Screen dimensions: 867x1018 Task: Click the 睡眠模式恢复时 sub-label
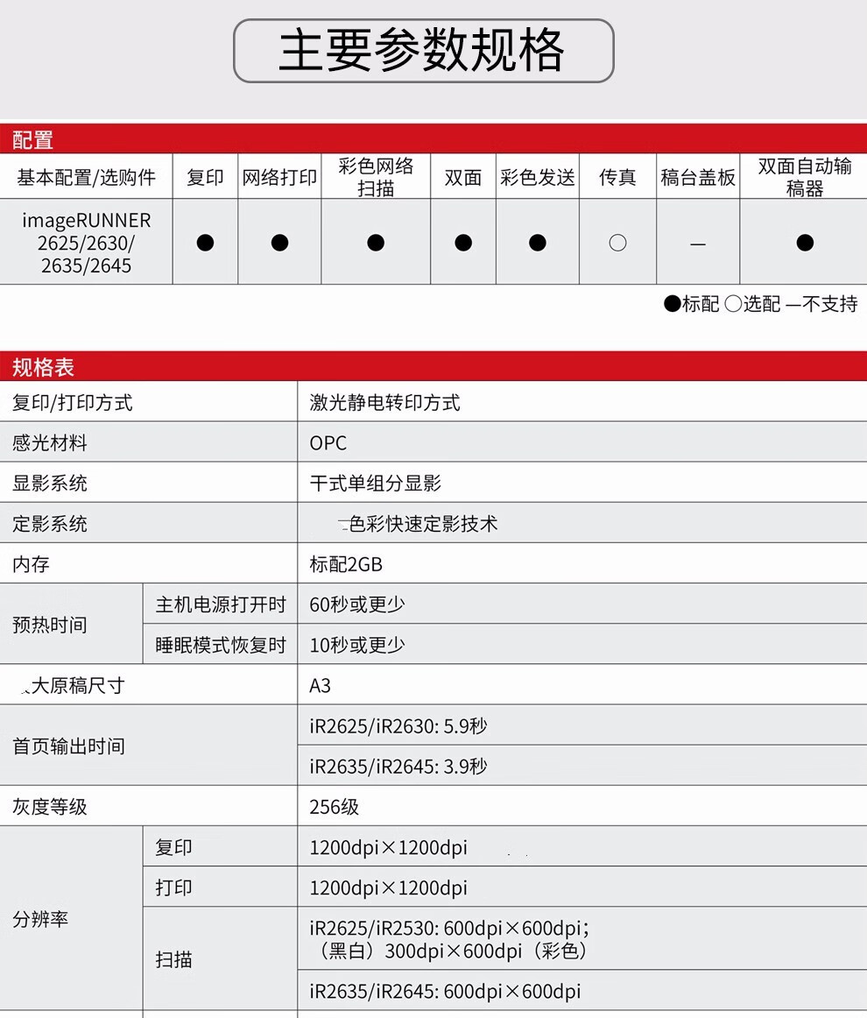pyautogui.click(x=221, y=645)
